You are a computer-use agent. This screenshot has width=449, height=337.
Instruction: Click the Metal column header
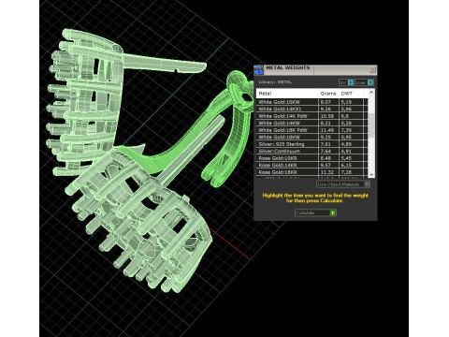tap(287, 94)
